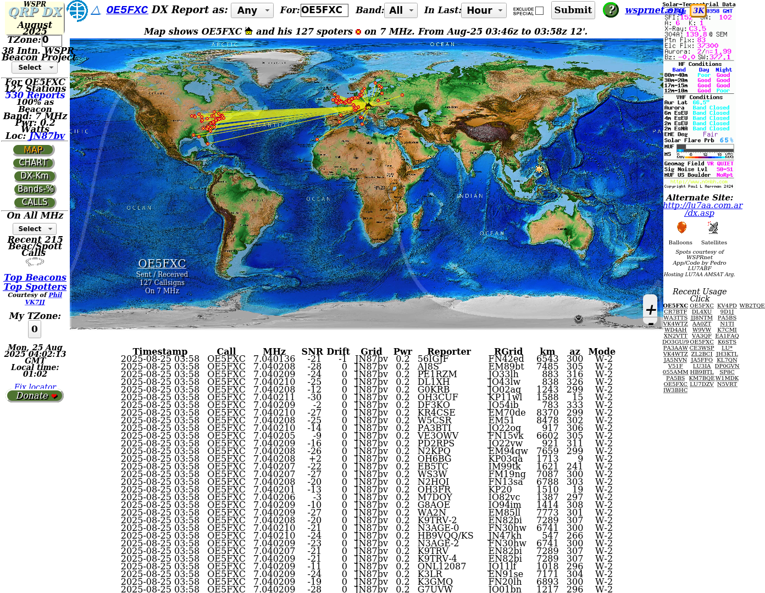Open the Satellites dish icon
The image size is (765, 593).
(713, 228)
